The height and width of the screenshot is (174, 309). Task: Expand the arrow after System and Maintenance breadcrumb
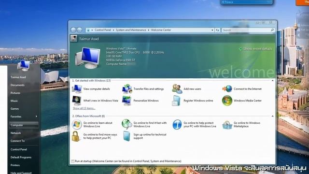[149, 30]
